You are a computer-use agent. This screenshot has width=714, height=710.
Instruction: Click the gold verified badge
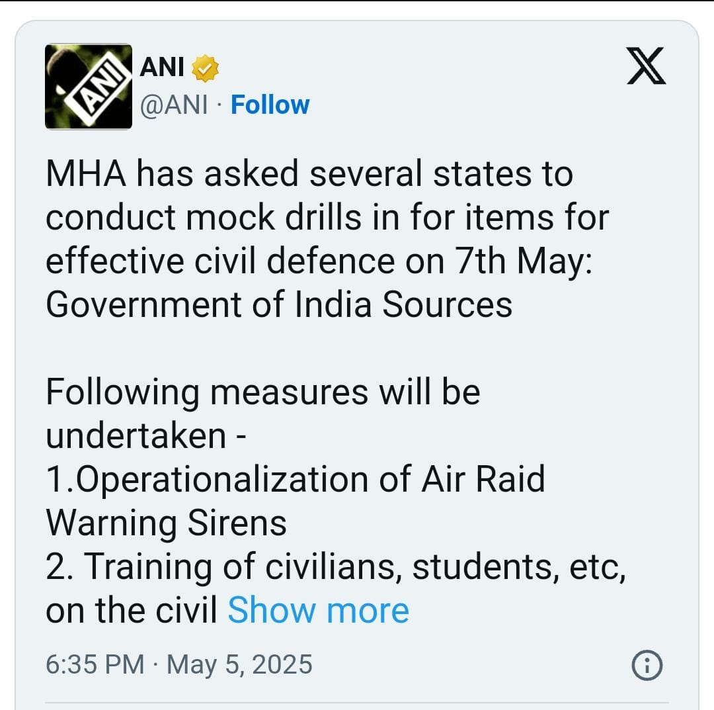click(x=205, y=69)
